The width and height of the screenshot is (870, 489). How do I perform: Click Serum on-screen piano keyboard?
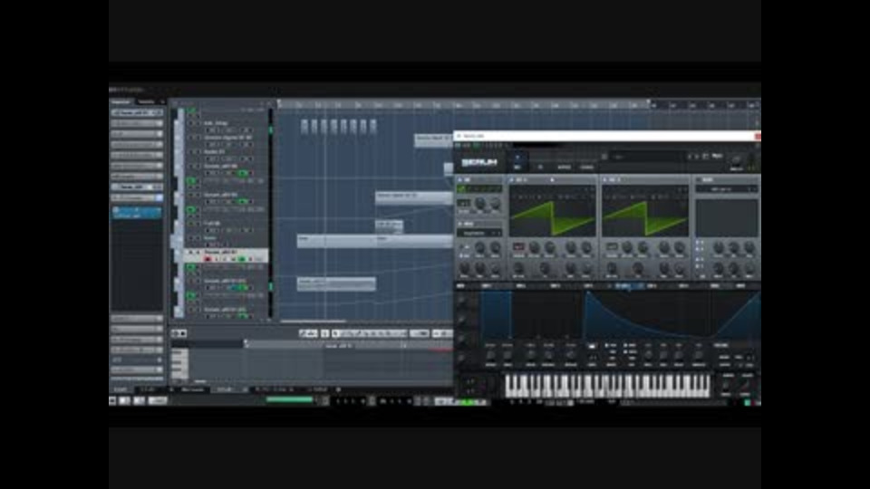[607, 386]
